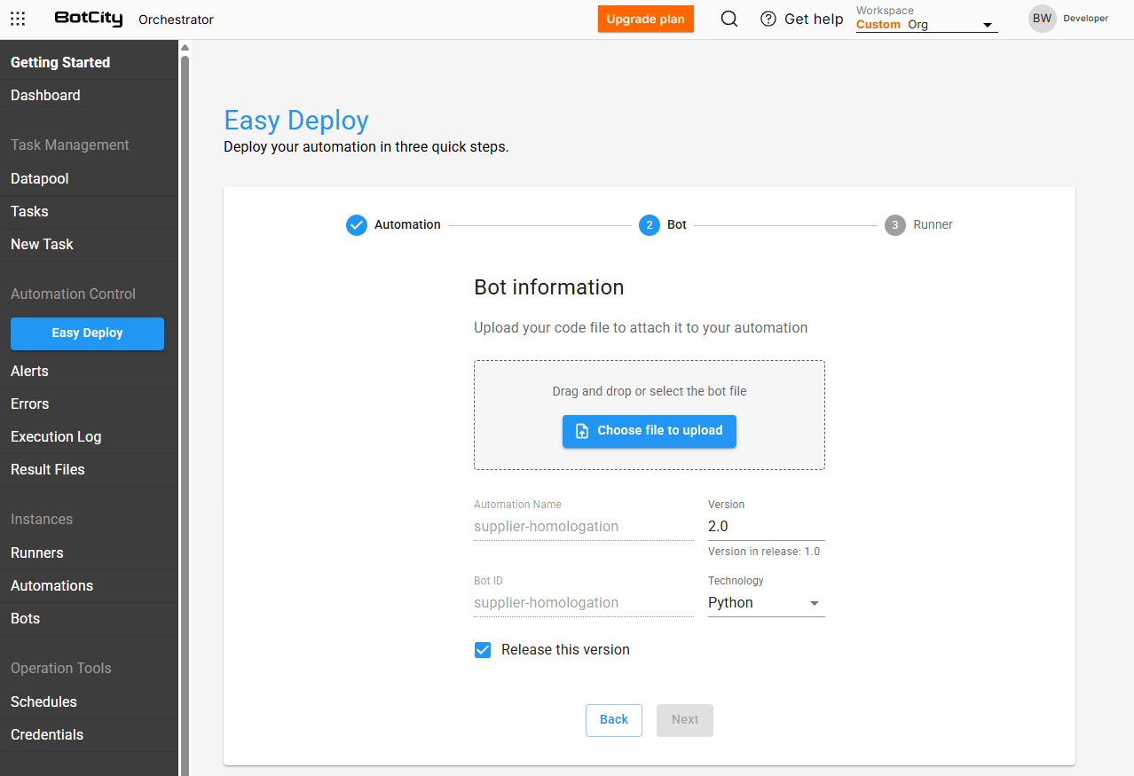Open Errors in the sidebar
Screen dimensions: 1134x776
pyautogui.click(x=89, y=404)
